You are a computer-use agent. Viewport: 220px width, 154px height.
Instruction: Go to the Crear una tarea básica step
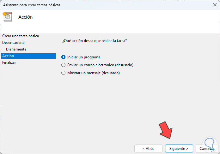[21, 36]
